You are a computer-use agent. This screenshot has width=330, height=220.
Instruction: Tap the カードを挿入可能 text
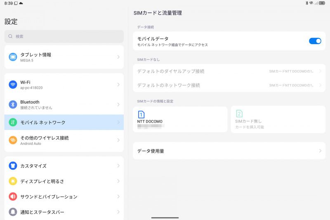[250, 127]
